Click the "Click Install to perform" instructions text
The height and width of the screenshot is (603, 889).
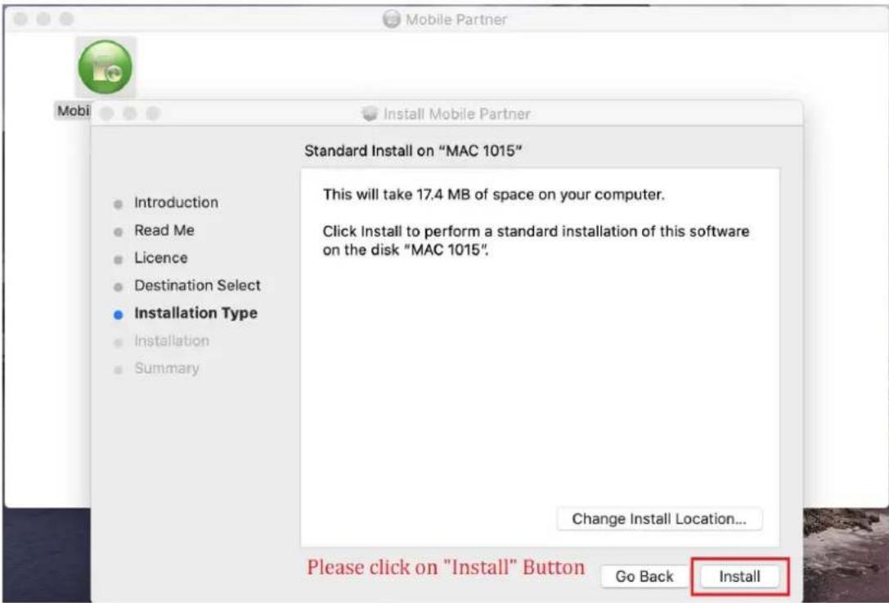point(536,241)
